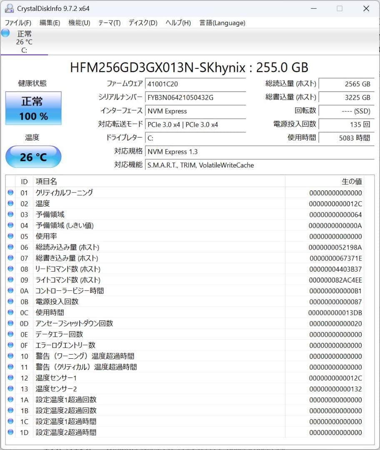Click the 26 °C temperature indicator
This screenshot has width=380, height=450.
point(33,157)
